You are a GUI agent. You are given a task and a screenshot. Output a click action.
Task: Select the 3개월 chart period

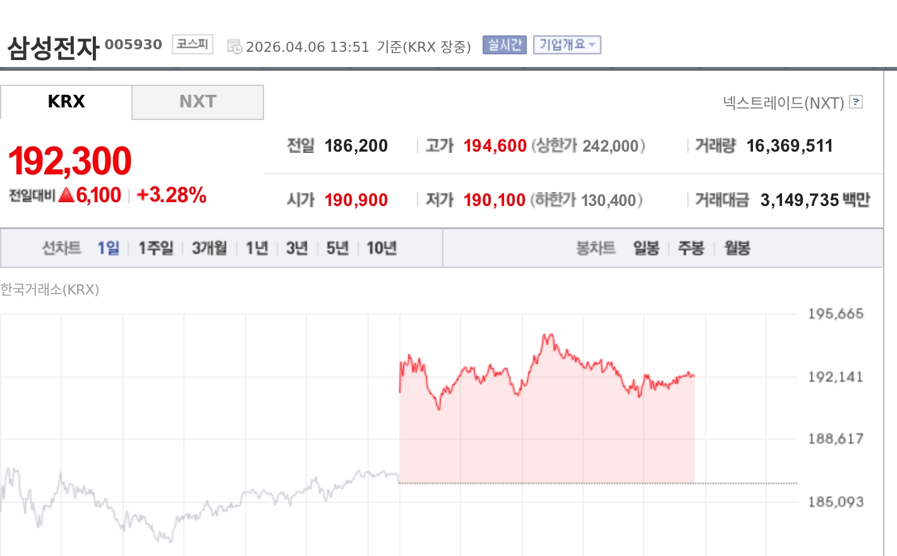click(x=208, y=248)
